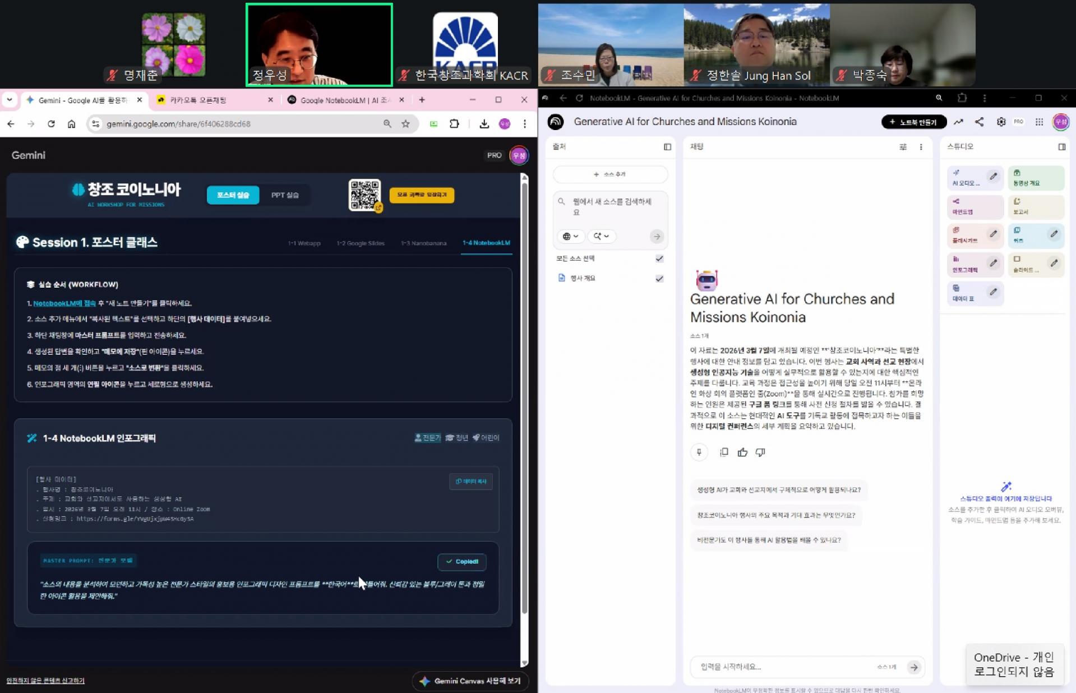Open the Gemini account avatar beside PRO
This screenshot has height=693, width=1076.
519,155
